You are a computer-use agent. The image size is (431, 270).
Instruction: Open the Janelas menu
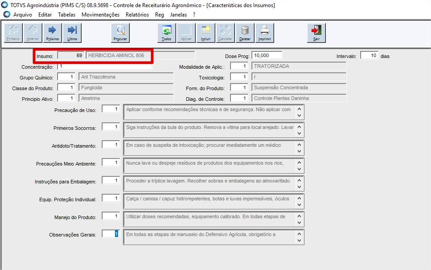click(178, 15)
